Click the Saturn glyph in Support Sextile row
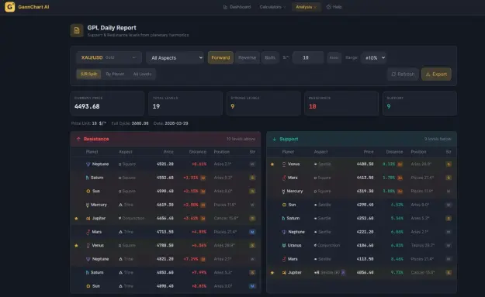The image size is (485, 297). click(283, 219)
